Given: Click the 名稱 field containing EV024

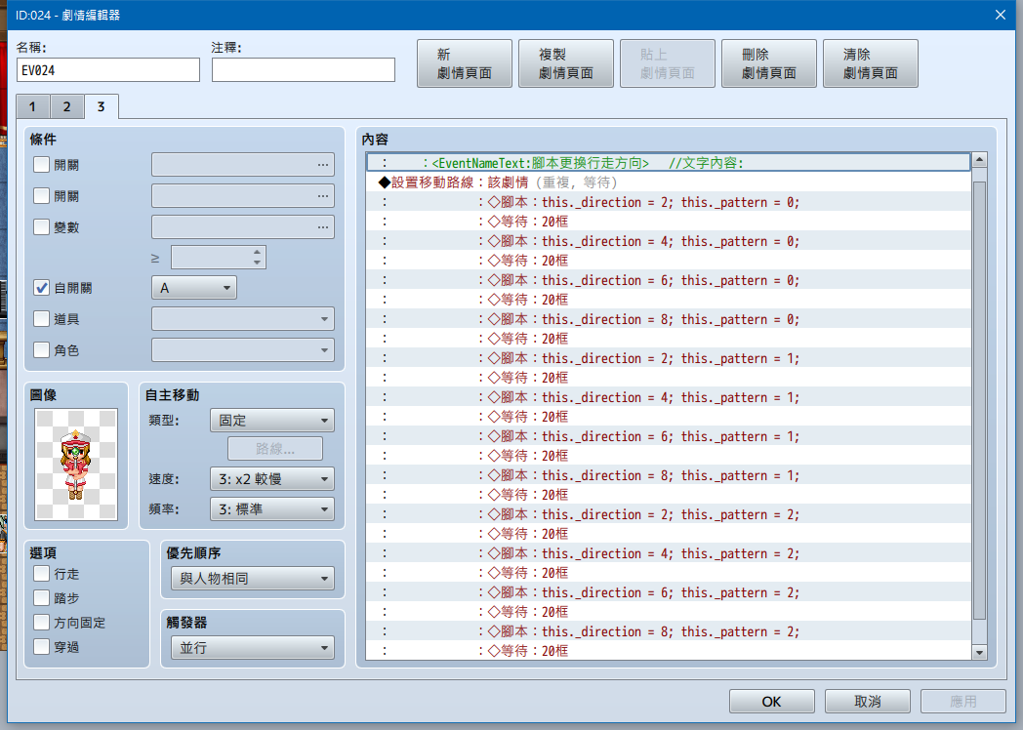Looking at the screenshot, I should point(108,70).
